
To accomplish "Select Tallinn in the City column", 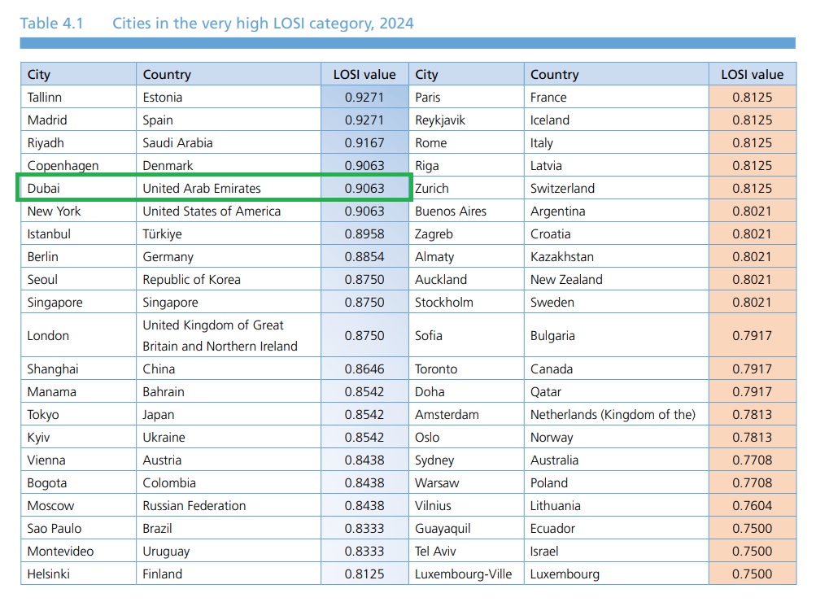I will pyautogui.click(x=45, y=97).
